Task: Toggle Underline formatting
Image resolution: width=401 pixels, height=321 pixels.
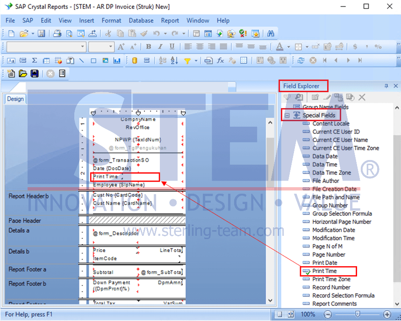Action: [172, 47]
